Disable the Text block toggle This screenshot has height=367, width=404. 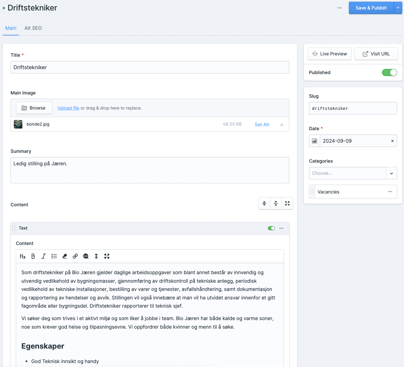pyautogui.click(x=271, y=228)
